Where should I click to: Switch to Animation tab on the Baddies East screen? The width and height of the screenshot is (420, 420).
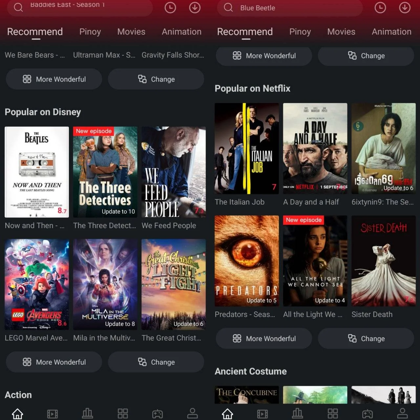point(182,32)
